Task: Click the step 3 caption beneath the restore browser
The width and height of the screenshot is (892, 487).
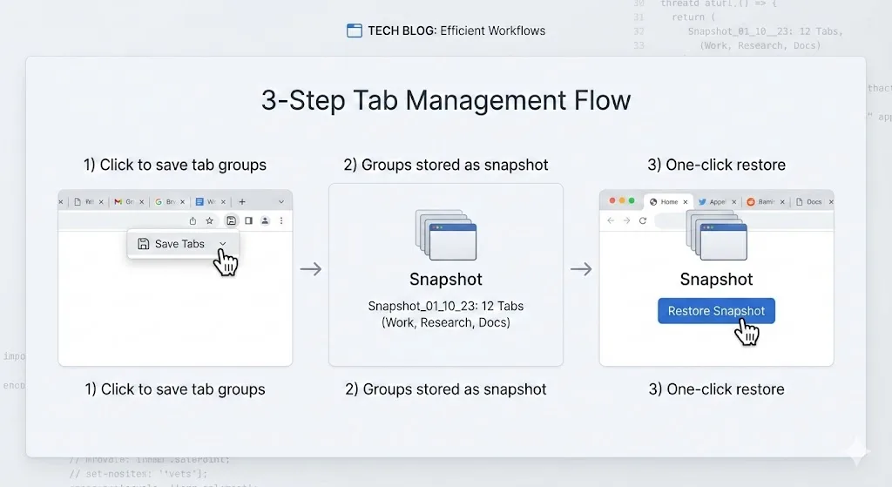Action: pyautogui.click(x=716, y=389)
